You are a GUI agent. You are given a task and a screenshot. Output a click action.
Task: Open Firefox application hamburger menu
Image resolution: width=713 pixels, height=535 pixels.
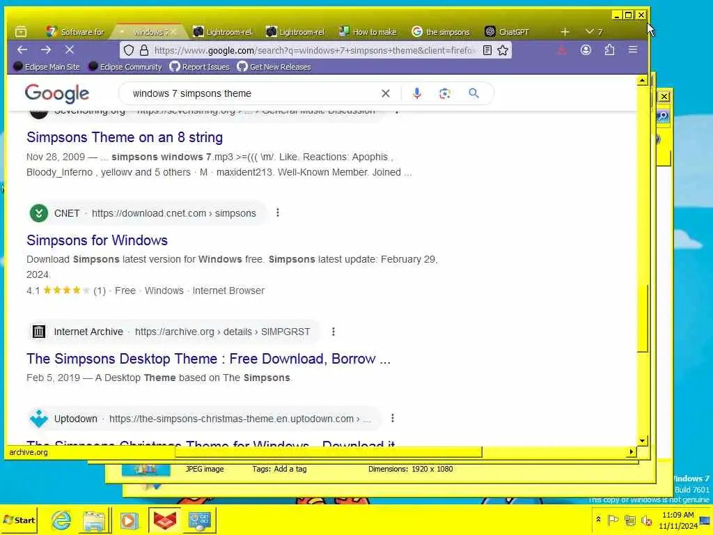point(632,50)
